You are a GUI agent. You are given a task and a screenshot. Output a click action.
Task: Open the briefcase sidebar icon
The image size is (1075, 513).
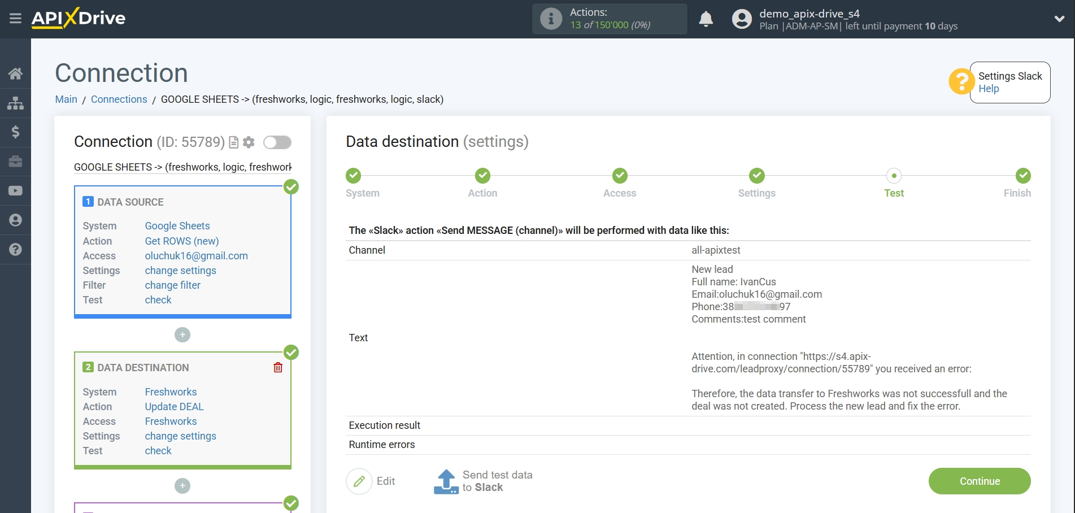(15, 162)
